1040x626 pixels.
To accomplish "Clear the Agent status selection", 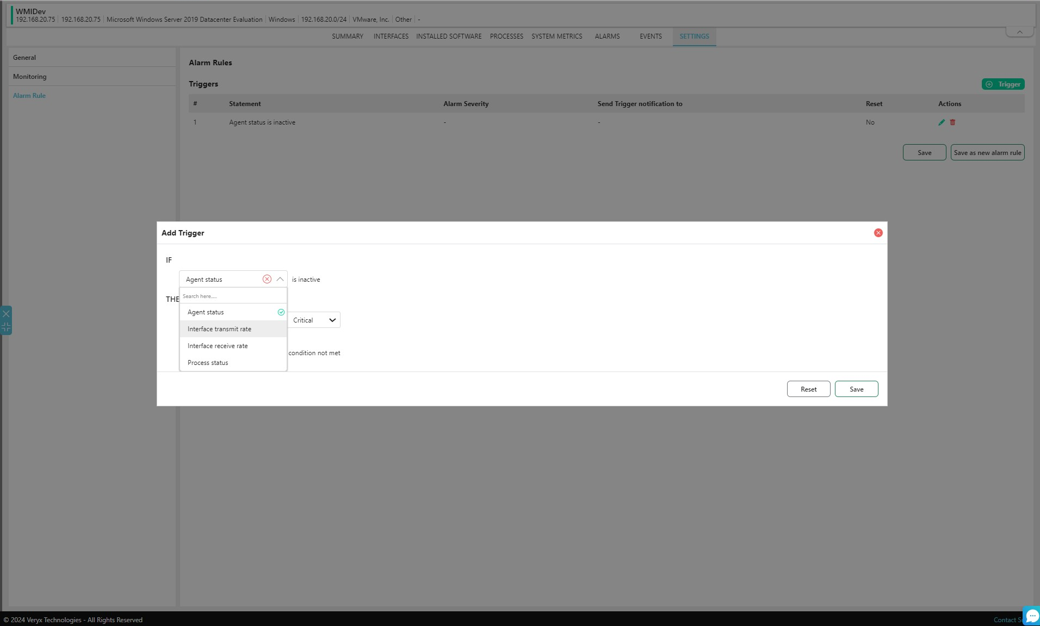I will (x=267, y=279).
